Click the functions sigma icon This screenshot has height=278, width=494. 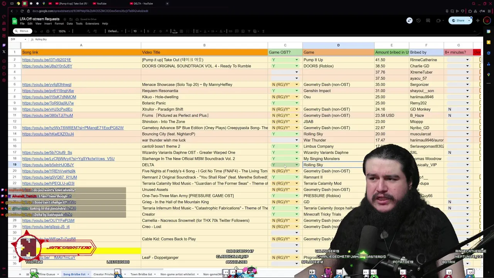coord(263,31)
